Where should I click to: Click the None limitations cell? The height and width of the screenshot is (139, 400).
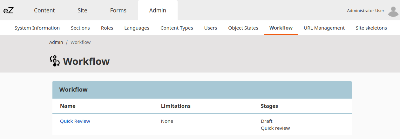point(167,121)
